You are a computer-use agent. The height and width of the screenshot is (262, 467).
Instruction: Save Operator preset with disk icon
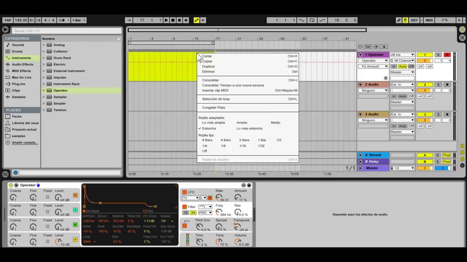[249, 185]
